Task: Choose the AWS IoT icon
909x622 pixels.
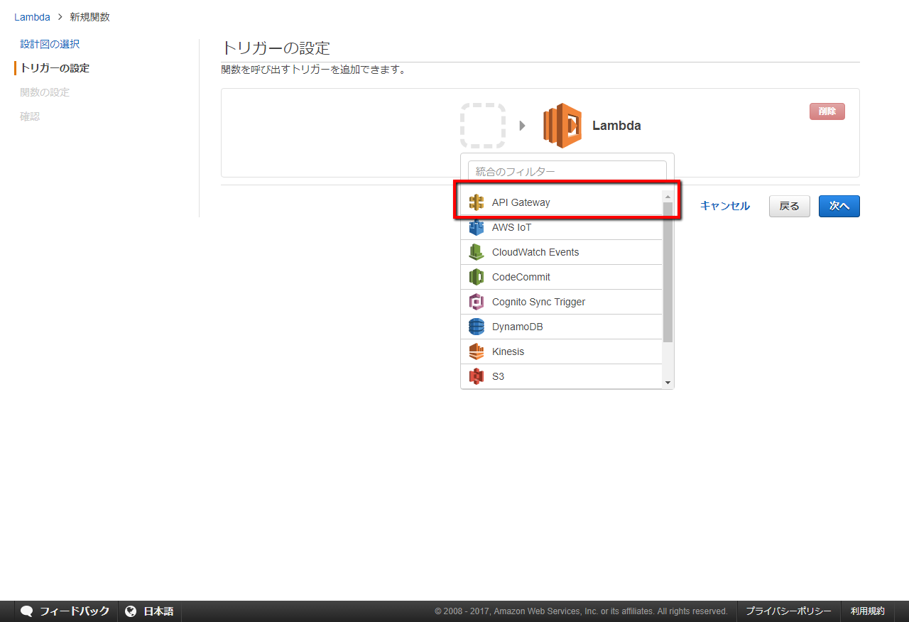Action: (477, 228)
